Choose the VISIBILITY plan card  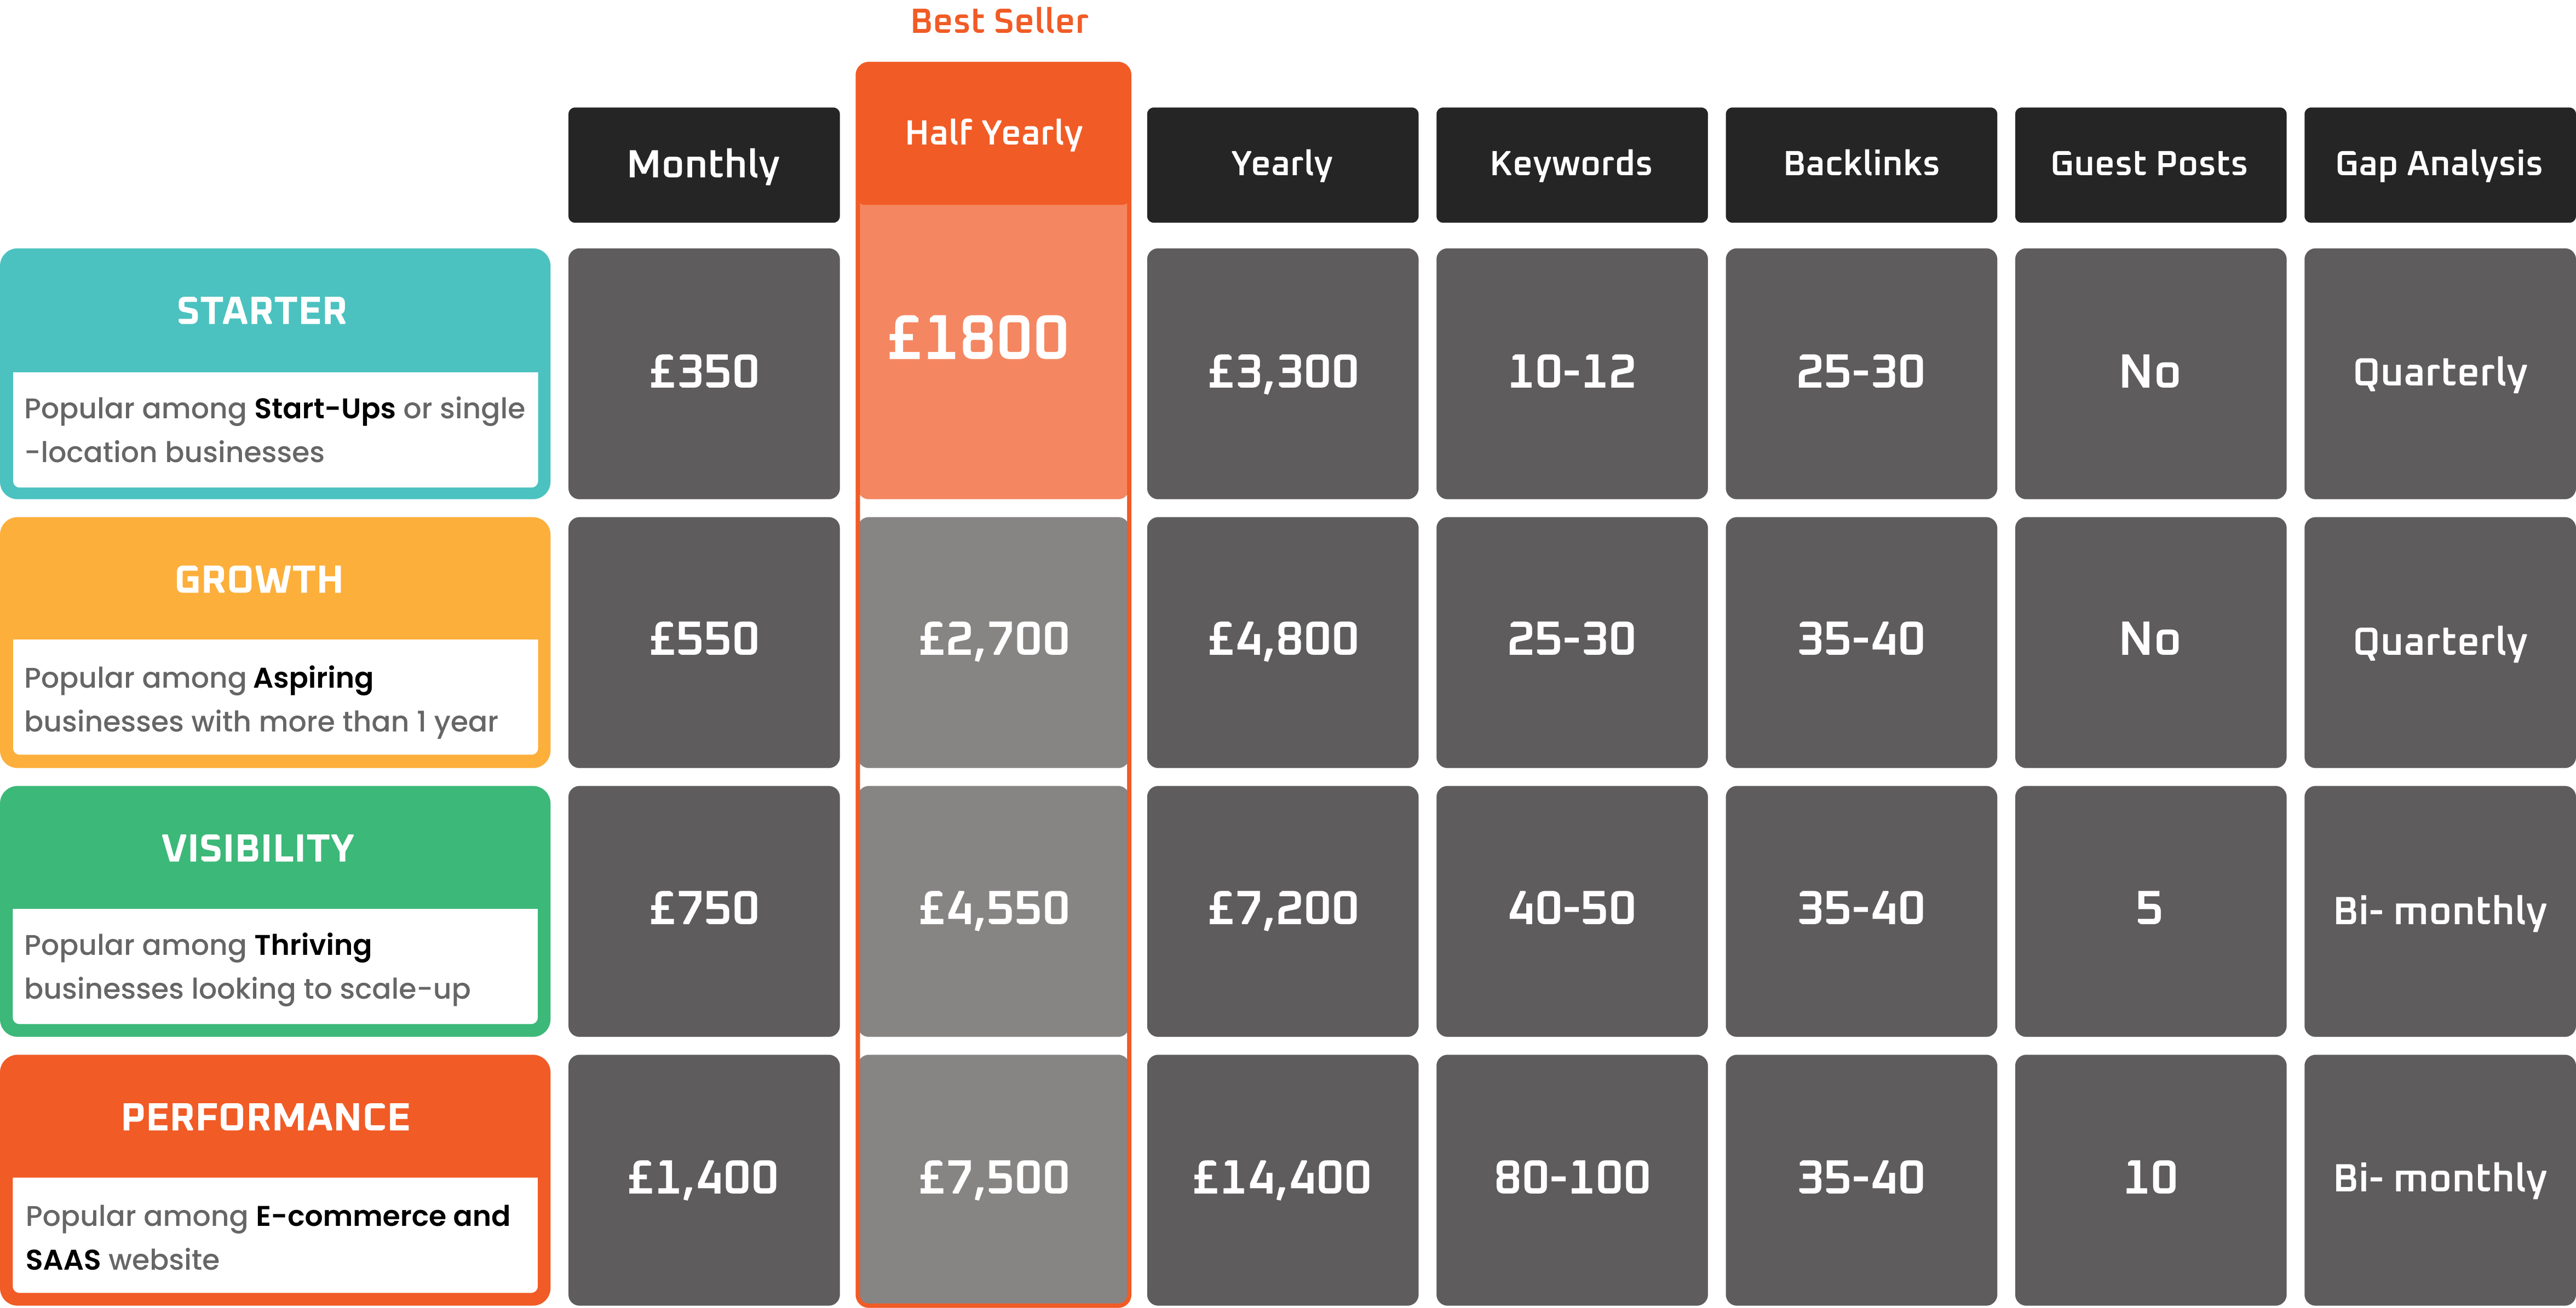point(275,911)
